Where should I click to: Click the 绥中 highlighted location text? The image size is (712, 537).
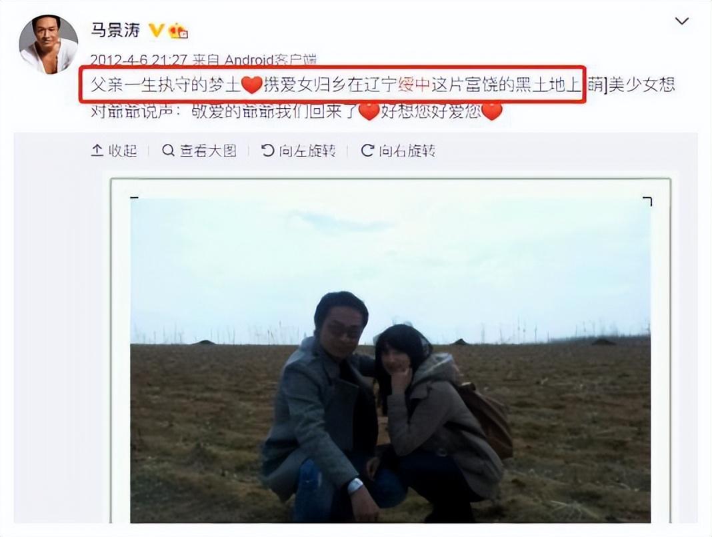[x=414, y=85]
